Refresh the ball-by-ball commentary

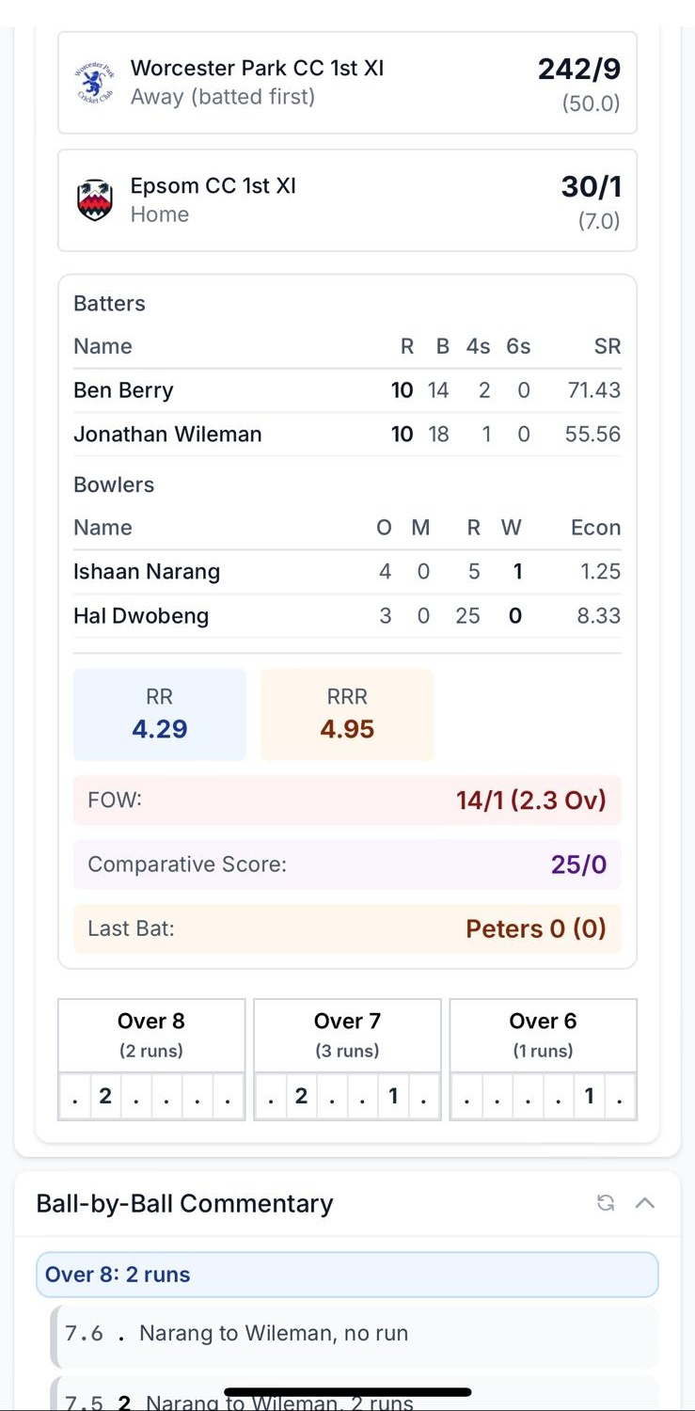point(606,1202)
